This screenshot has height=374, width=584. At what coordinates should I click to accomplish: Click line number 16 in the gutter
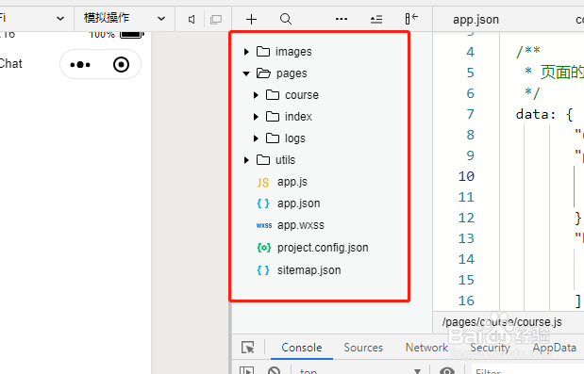[x=466, y=301]
